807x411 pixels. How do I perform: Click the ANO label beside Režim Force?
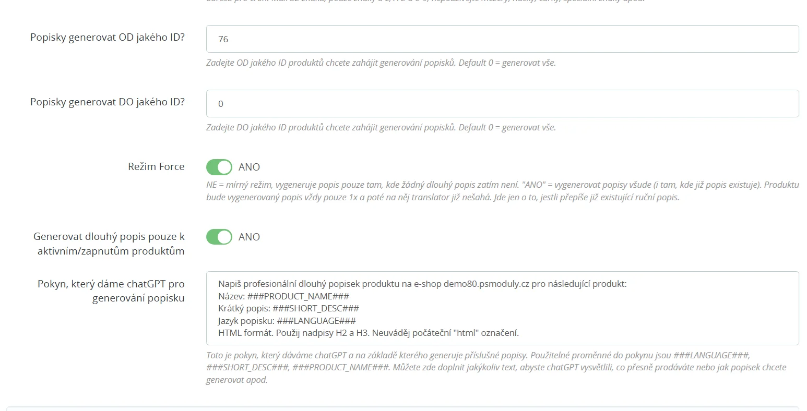pyautogui.click(x=249, y=167)
